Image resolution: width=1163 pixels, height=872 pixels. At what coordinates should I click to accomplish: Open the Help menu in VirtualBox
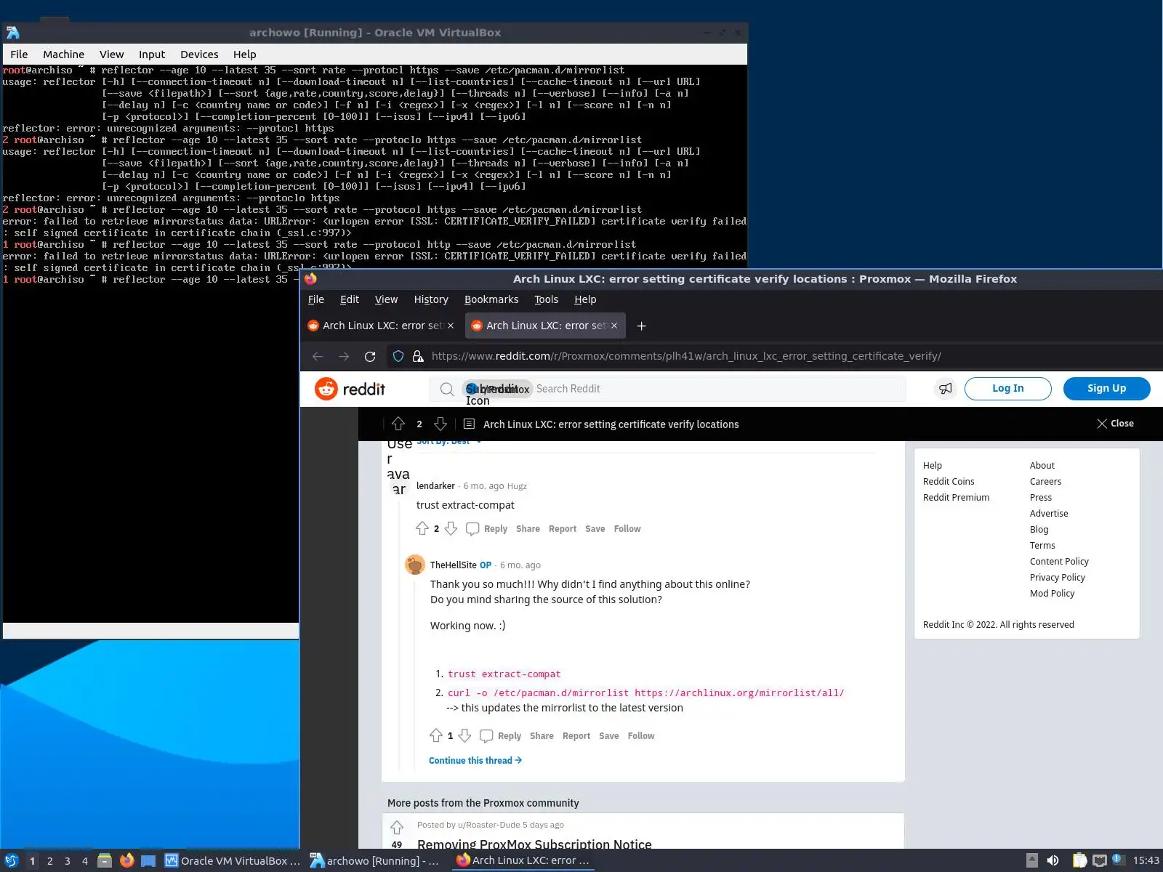click(244, 54)
